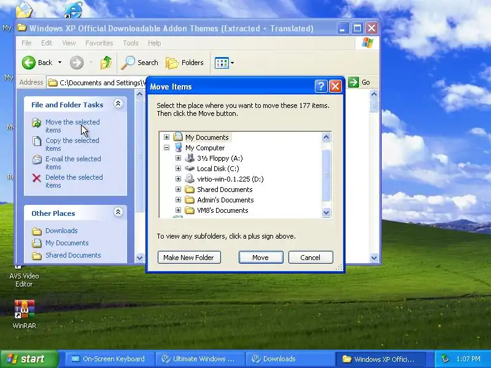This screenshot has height=368, width=491.
Task: Click the e-mail envelope icon
Action: [x=37, y=159]
